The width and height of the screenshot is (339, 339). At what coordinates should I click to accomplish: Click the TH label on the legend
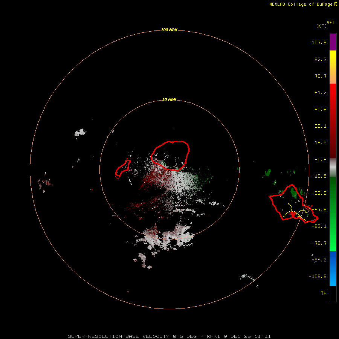(324, 293)
